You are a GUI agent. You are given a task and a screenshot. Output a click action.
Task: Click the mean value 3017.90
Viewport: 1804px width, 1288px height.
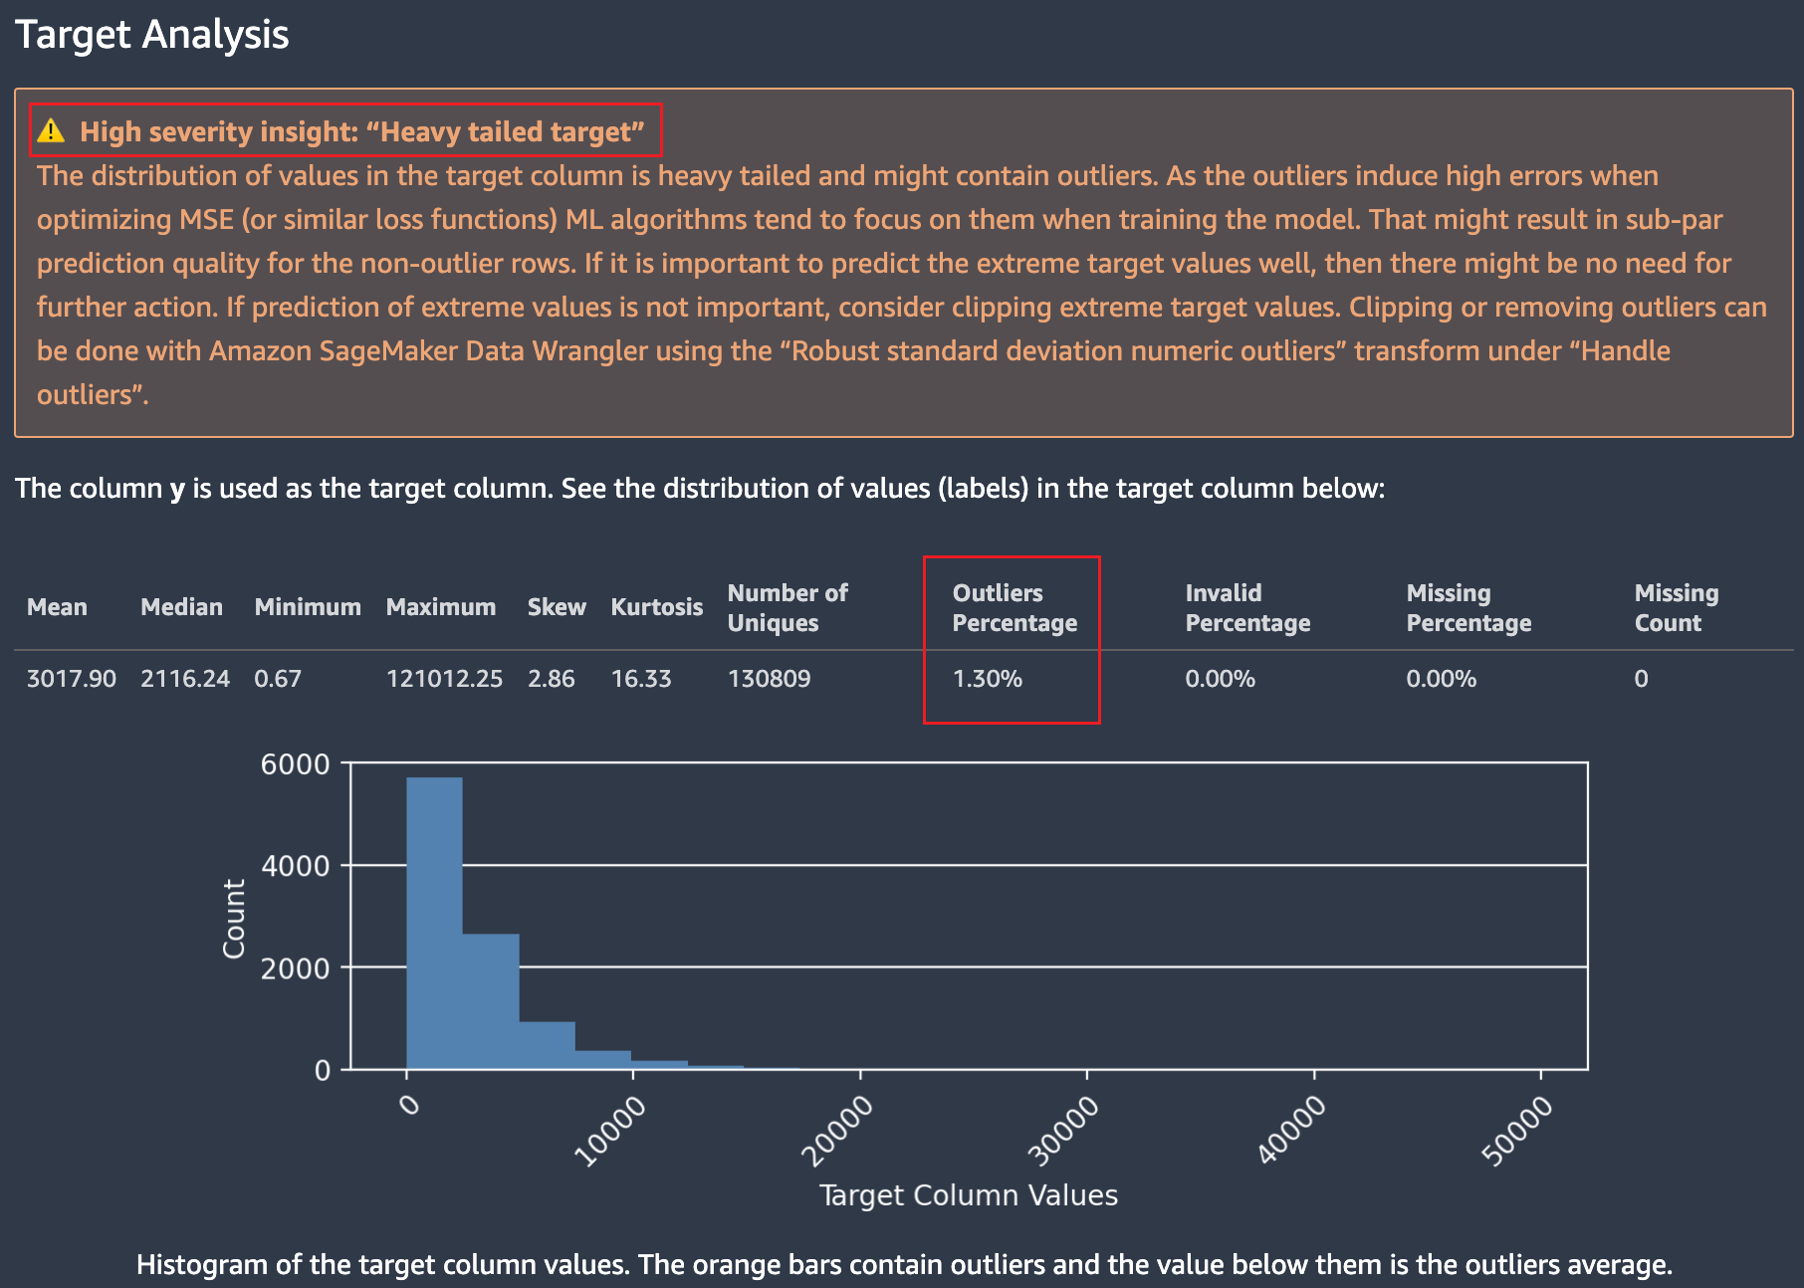click(x=71, y=679)
